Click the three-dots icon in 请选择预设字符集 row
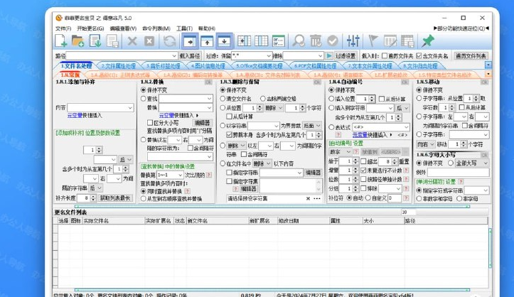 click(x=317, y=198)
